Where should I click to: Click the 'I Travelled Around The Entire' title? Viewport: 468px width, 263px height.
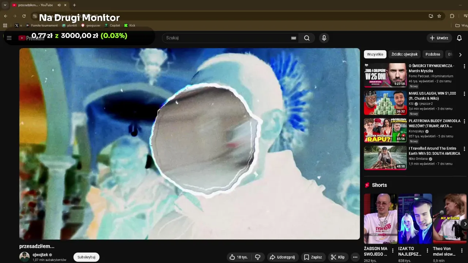click(x=434, y=151)
